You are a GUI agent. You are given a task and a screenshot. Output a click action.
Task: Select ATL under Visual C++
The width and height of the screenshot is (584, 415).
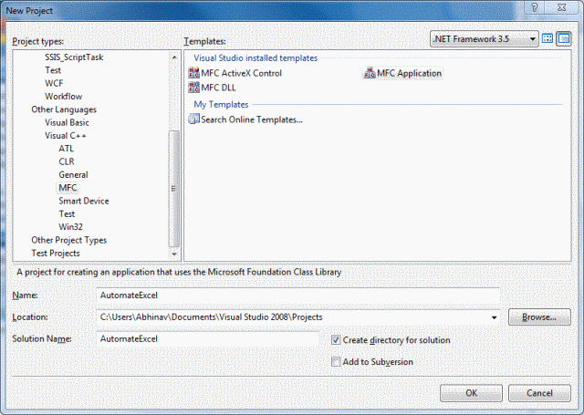(x=67, y=149)
